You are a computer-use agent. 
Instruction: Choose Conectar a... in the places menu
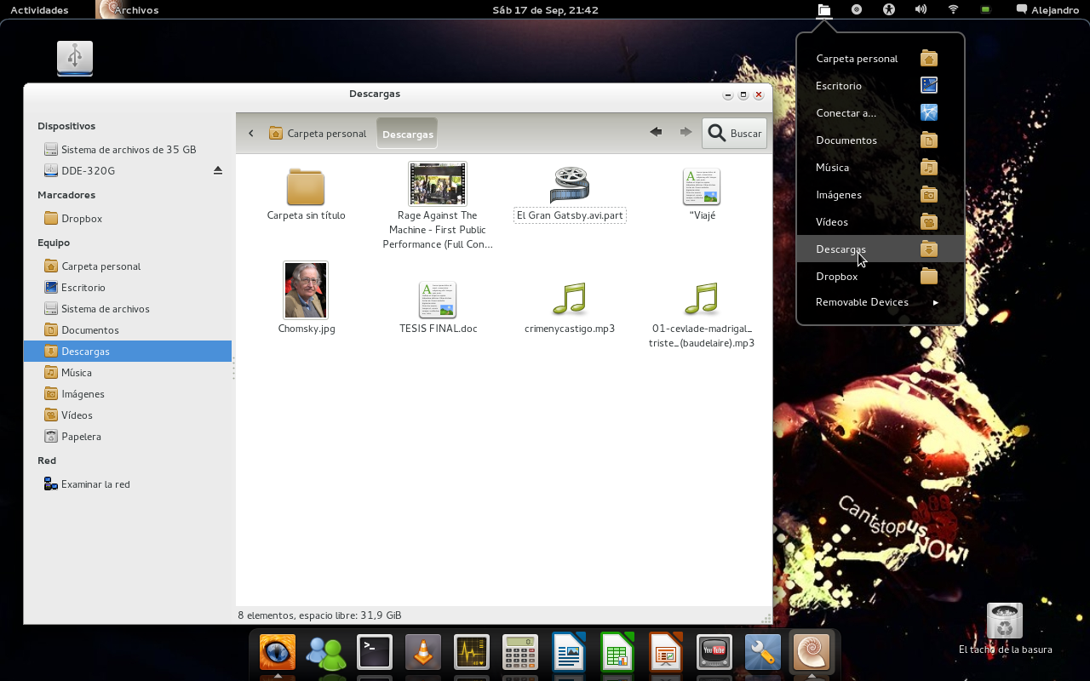(881, 113)
